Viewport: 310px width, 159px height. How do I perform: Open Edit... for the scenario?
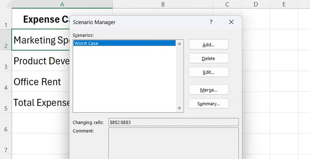(209, 72)
